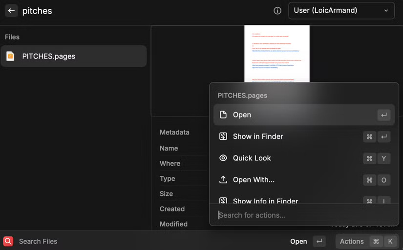Click the upload icon for Open With
Image resolution: width=403 pixels, height=250 pixels.
pos(223,180)
